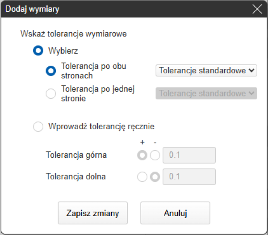This screenshot has height=235, width=268.
Task: Close the Dodaj wymiary dialog
Action: [257, 9]
